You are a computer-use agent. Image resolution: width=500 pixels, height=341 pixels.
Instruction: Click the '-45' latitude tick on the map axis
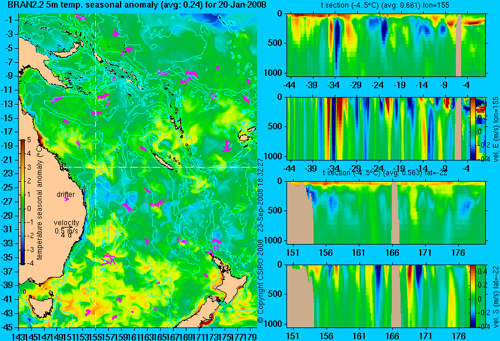(7, 327)
